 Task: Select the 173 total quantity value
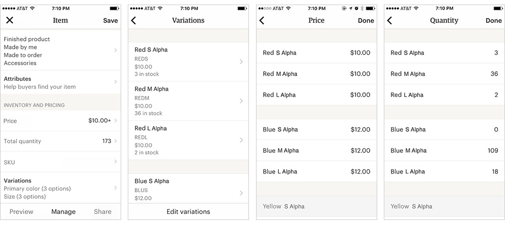pos(107,141)
